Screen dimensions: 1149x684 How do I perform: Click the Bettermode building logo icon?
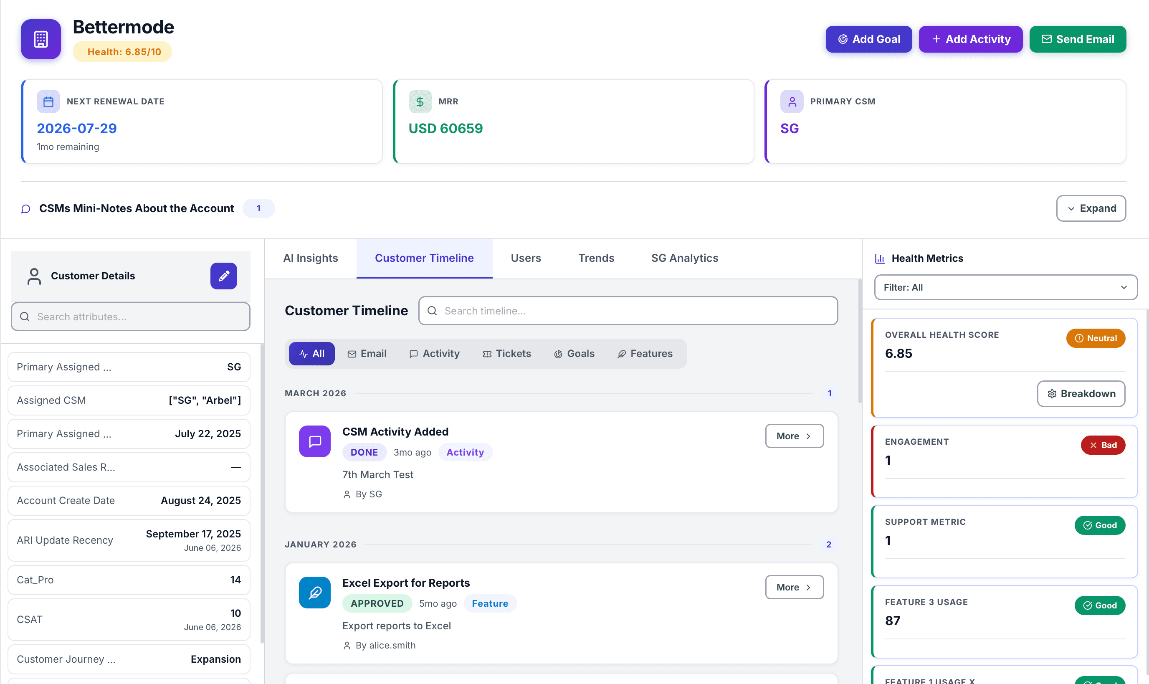coord(40,39)
